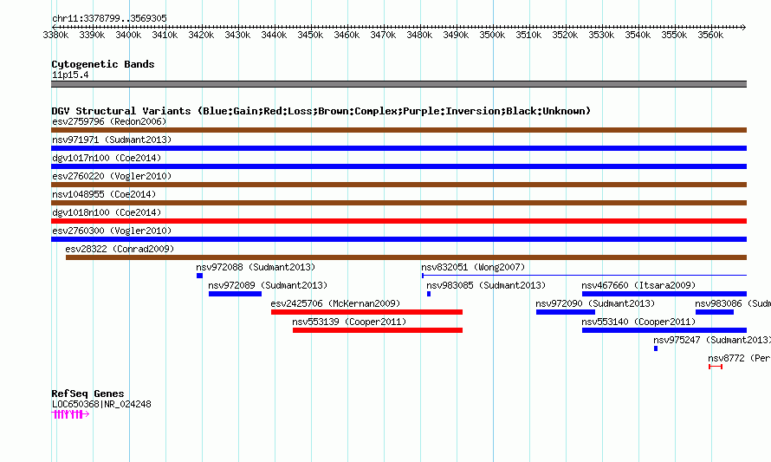
Task: Click the 11p15.4 cytogenetic band bar
Action: [398, 84]
